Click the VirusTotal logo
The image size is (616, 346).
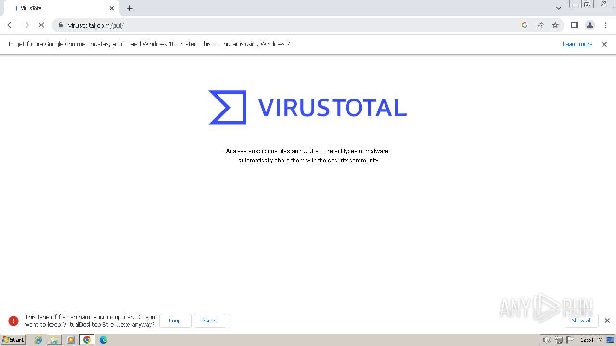click(x=308, y=107)
